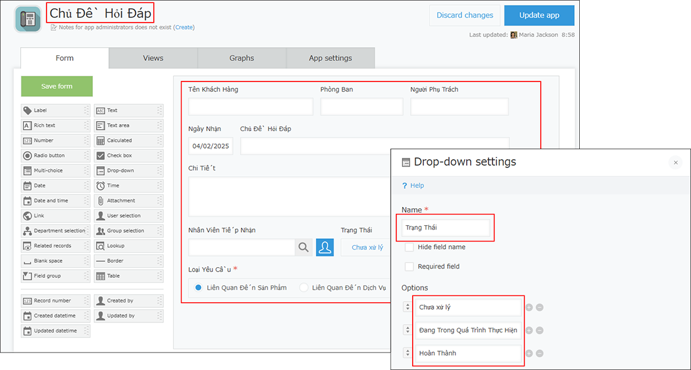Click the Update app button
Viewport: 691px width, 370px height.
coord(539,15)
